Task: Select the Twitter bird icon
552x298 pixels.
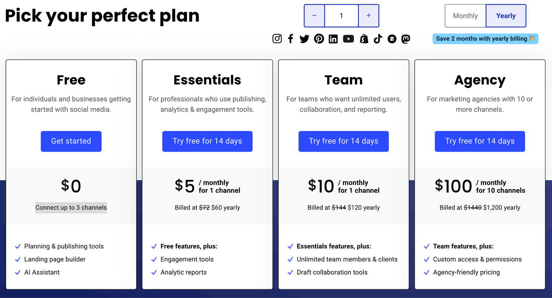Action: tap(304, 39)
